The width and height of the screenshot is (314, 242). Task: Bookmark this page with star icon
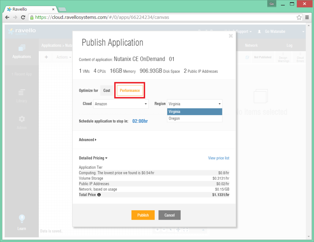[299, 17]
